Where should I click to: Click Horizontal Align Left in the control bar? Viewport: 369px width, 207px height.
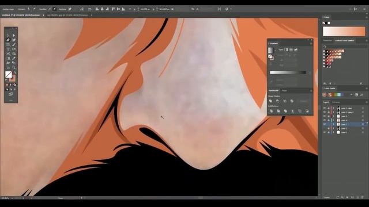point(97,9)
